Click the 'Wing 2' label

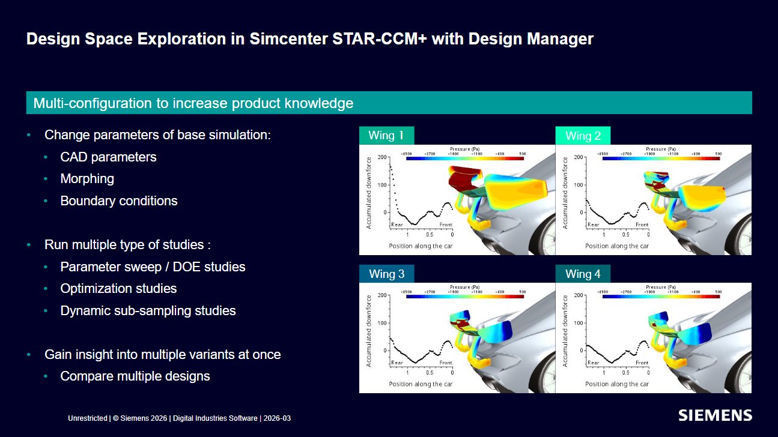coord(583,136)
